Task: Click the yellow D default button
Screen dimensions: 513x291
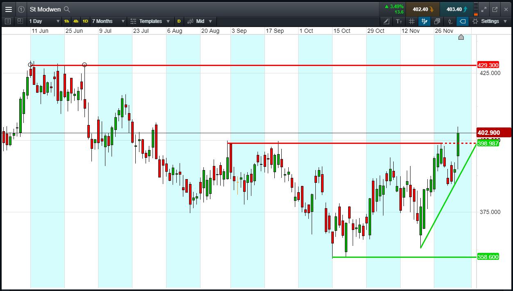Action: click(179, 21)
